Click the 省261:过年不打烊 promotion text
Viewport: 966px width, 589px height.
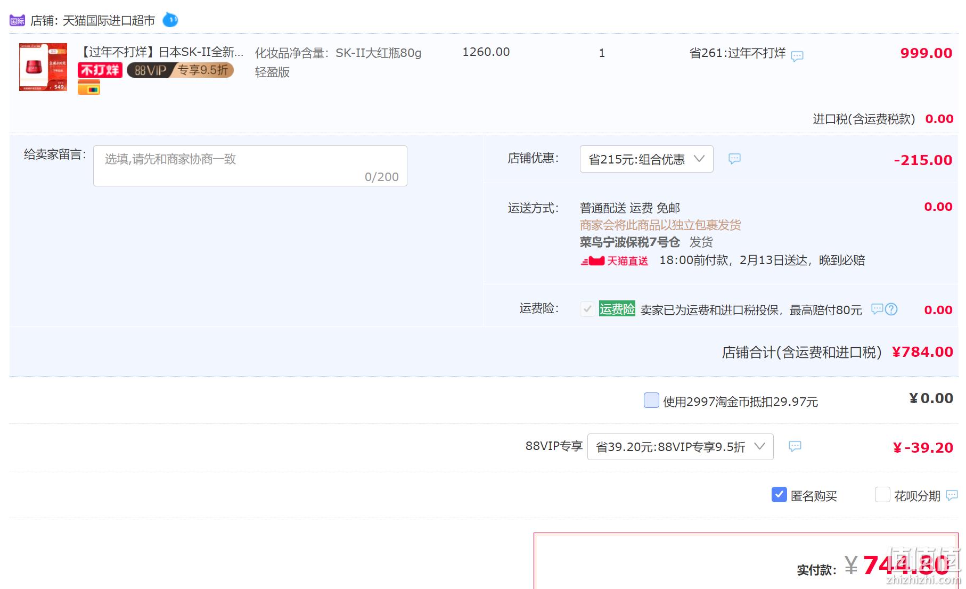[x=738, y=53]
